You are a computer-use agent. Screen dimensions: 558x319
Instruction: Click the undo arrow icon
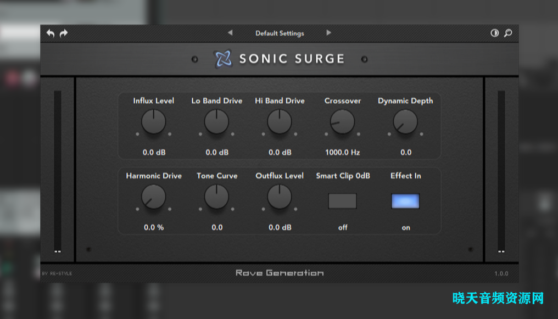(51, 33)
